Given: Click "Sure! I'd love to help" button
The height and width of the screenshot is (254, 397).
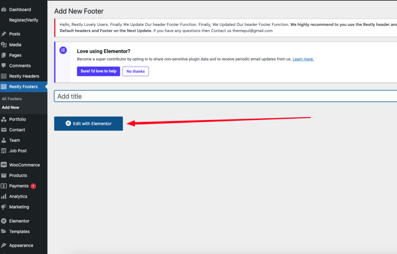Looking at the screenshot, I should (x=98, y=71).
